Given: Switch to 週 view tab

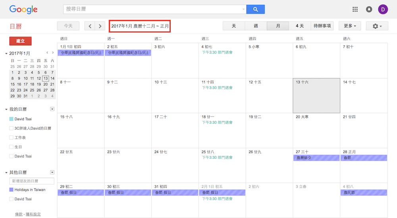Looking at the screenshot, I should [x=256, y=26].
